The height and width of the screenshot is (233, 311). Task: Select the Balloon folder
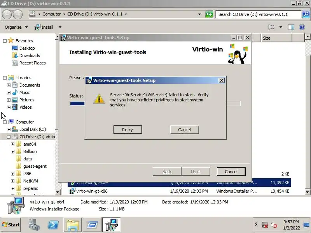pyautogui.click(x=30, y=151)
